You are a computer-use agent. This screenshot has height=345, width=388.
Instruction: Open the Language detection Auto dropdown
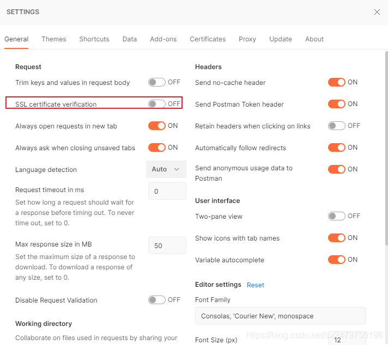(x=166, y=169)
